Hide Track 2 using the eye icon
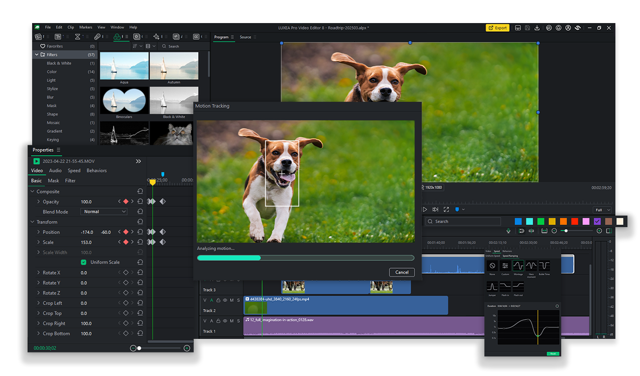The width and height of the screenshot is (640, 376). (x=225, y=300)
